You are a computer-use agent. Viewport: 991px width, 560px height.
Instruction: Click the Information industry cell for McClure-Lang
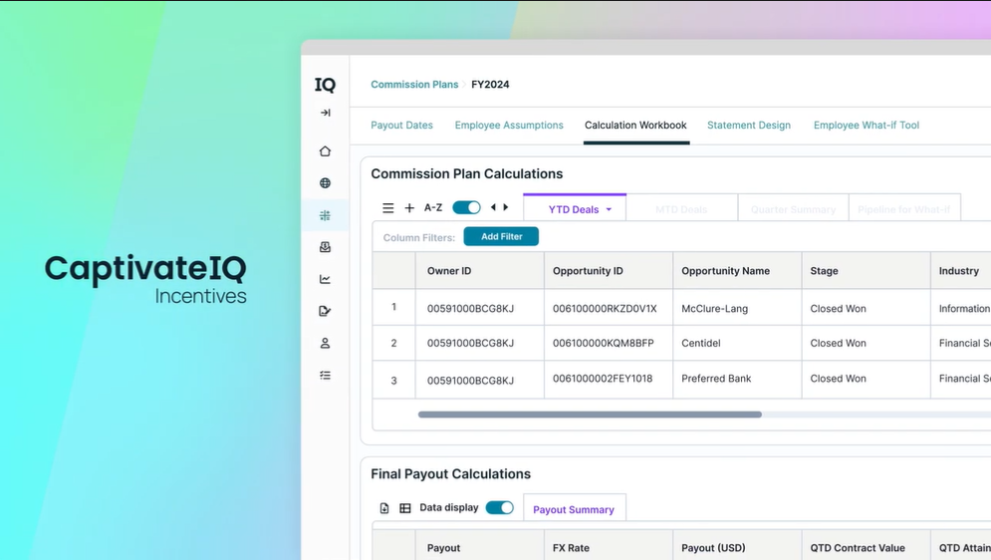tap(961, 309)
